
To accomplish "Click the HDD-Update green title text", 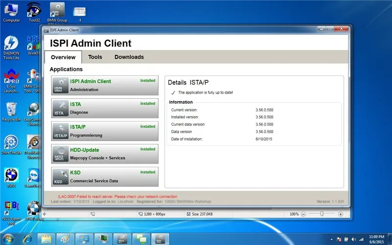I will 84,150.
